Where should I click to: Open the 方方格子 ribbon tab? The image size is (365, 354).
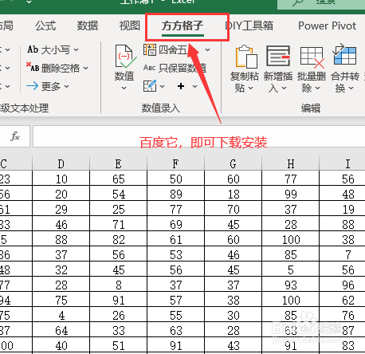coord(182,26)
